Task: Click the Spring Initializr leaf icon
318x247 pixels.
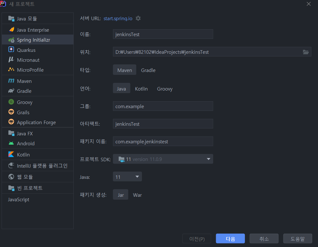Action: [11, 40]
